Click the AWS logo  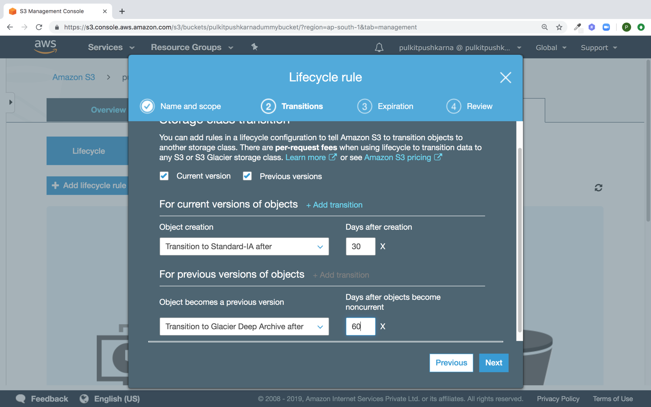[x=46, y=47]
